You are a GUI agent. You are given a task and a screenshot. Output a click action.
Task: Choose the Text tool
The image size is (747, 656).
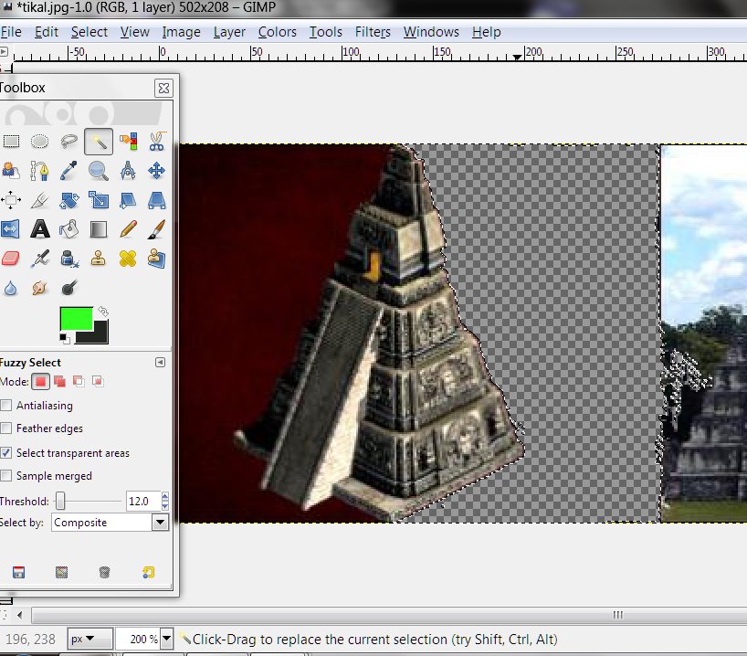click(x=40, y=228)
